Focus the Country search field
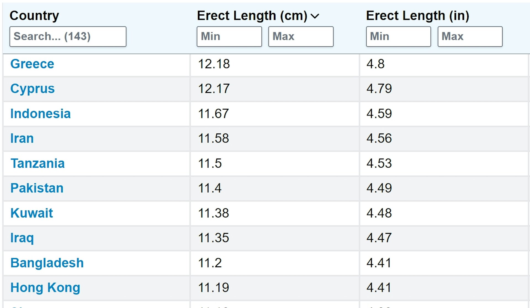530x308 pixels. (68, 36)
